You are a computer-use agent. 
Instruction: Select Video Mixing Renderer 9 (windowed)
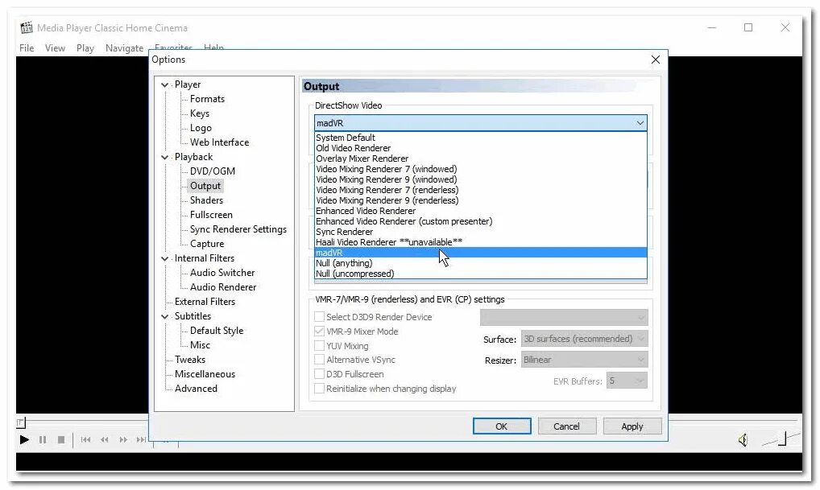pos(481,179)
